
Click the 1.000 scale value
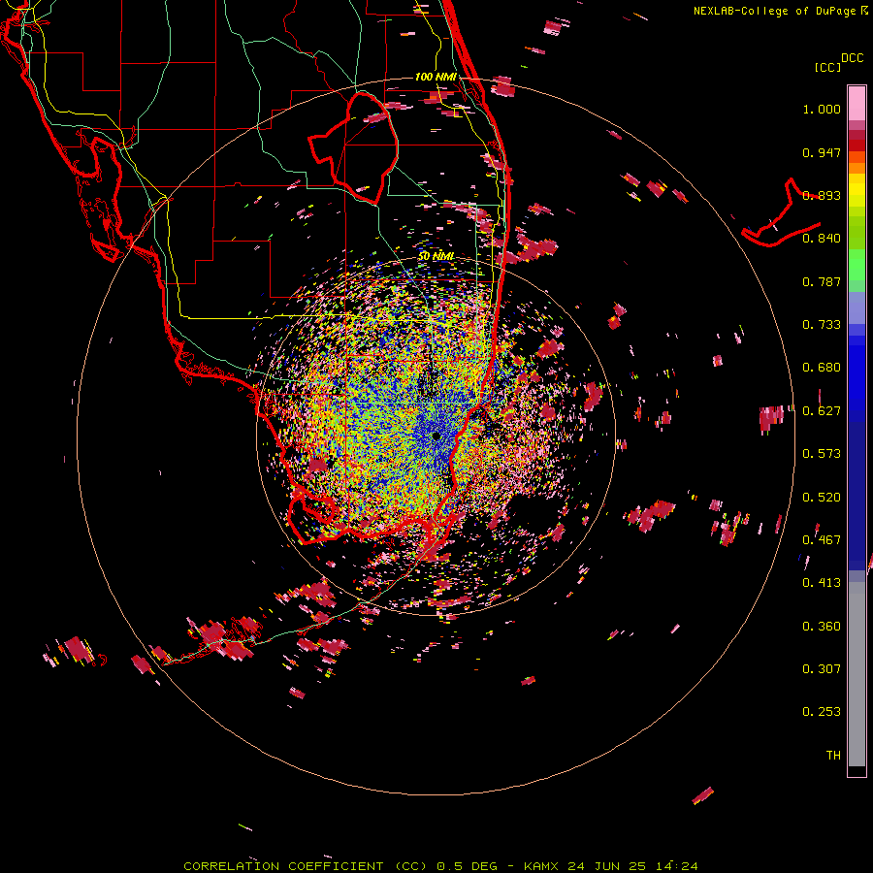point(822,109)
